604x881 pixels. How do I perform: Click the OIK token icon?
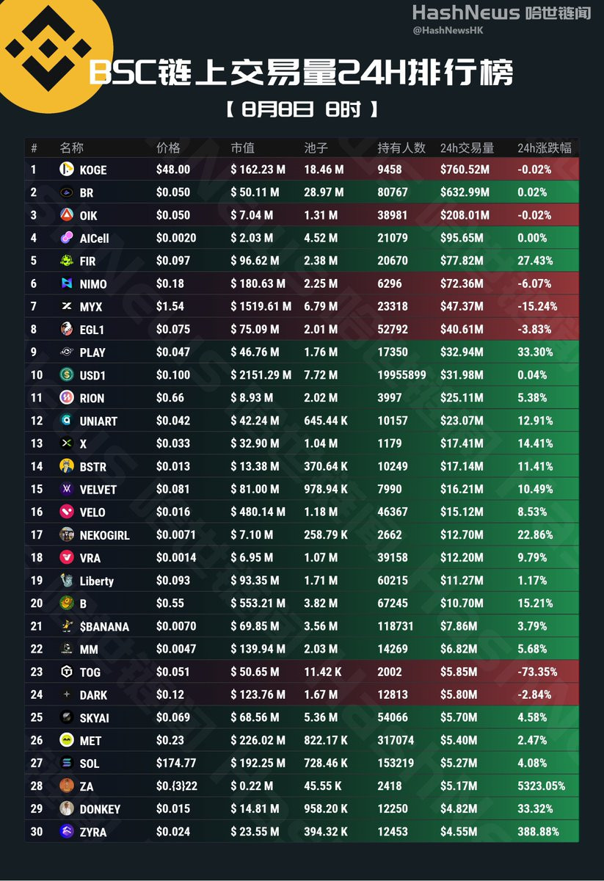pos(67,215)
